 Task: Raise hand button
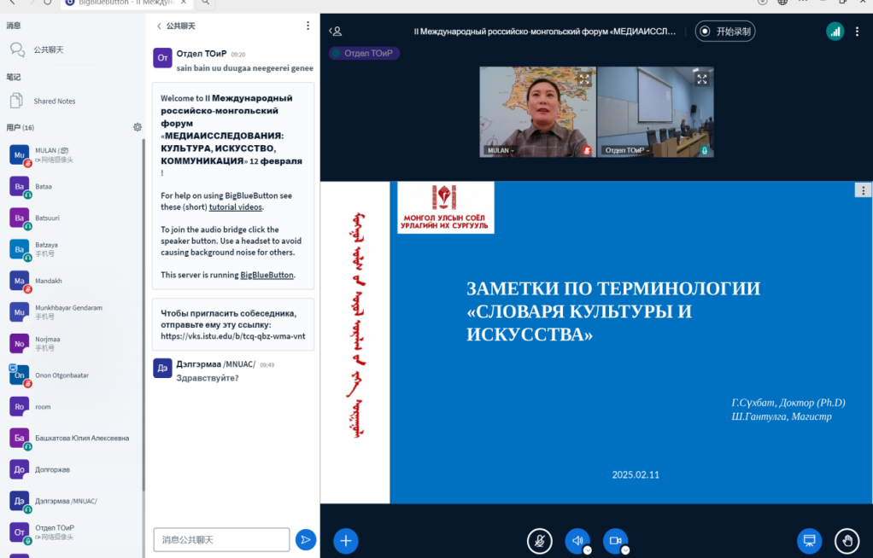pos(847,541)
